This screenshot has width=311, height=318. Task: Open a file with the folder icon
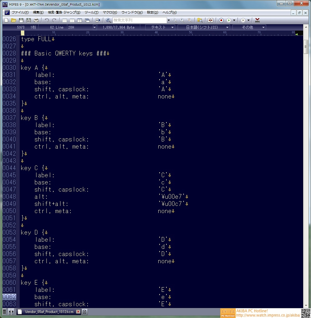click(13, 20)
